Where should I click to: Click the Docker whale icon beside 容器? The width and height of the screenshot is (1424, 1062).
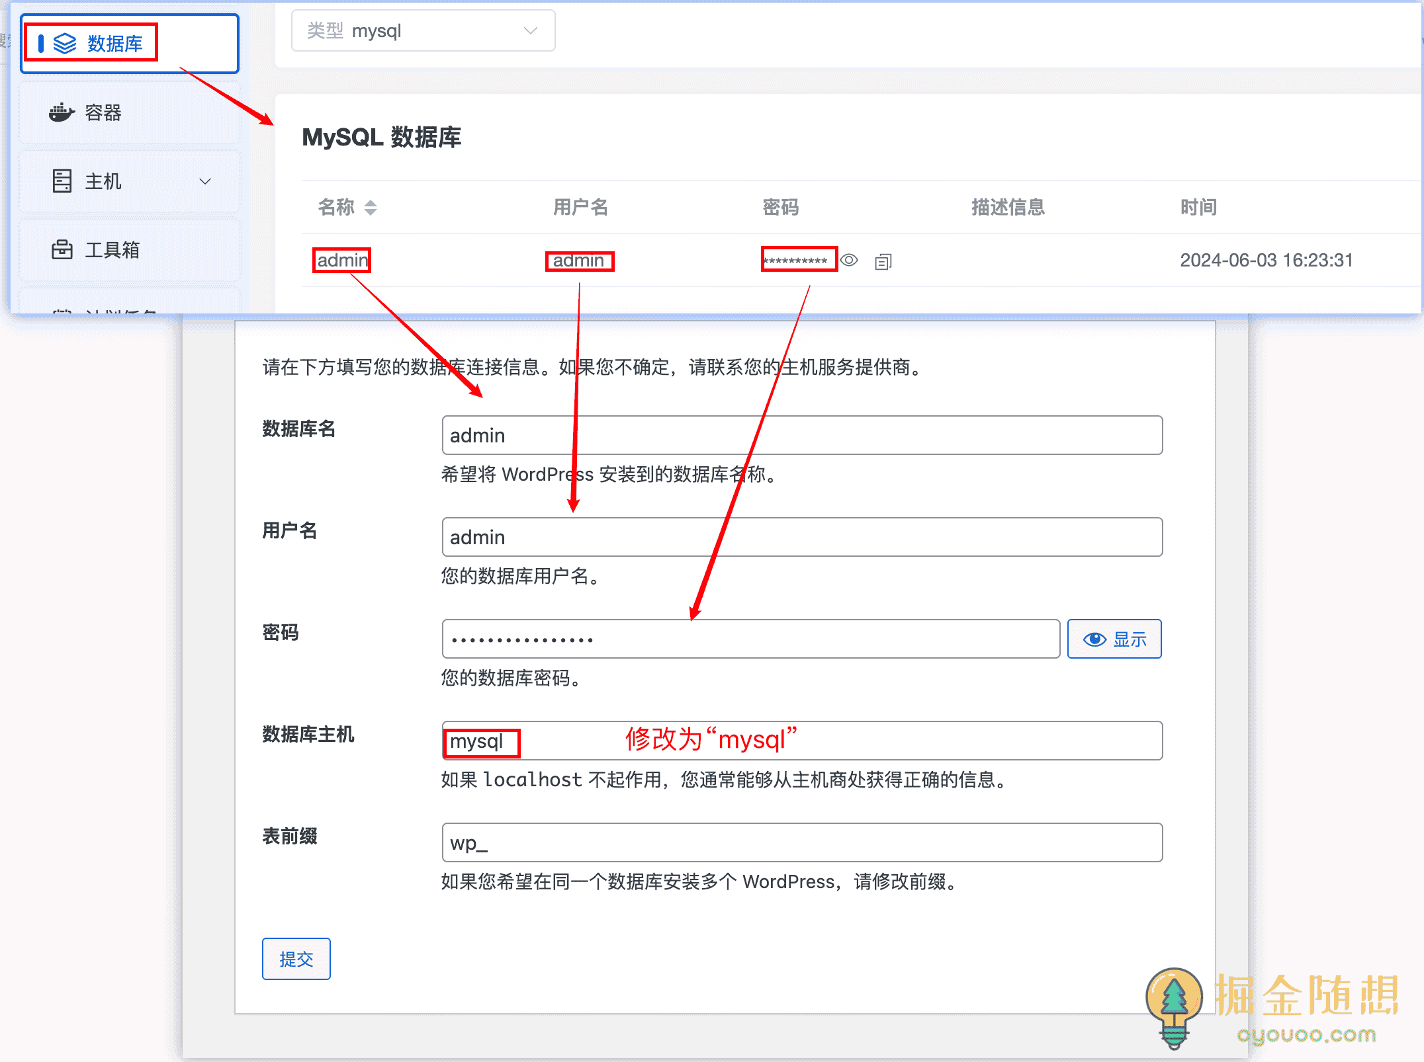click(62, 112)
